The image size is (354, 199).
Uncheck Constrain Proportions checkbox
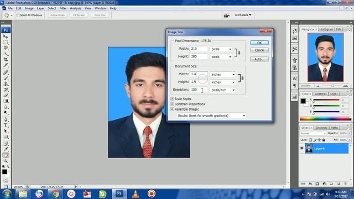point(172,104)
